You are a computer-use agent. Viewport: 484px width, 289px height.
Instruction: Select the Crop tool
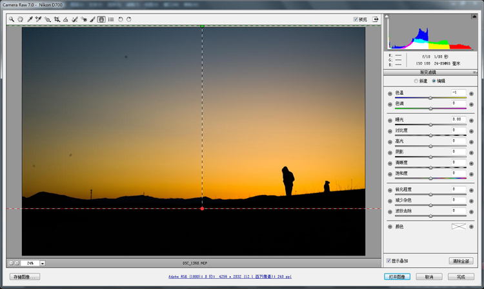[57, 19]
